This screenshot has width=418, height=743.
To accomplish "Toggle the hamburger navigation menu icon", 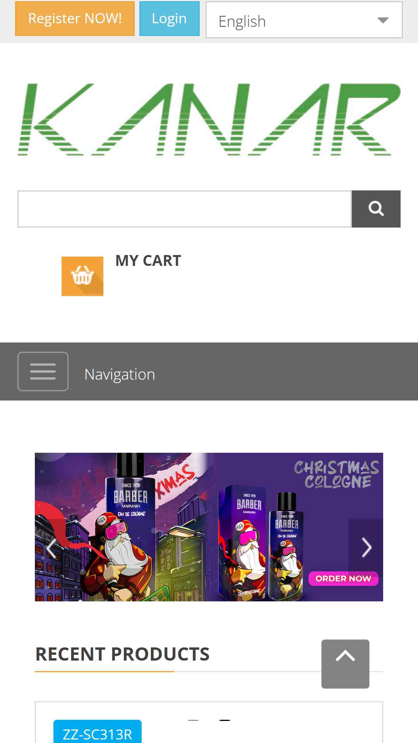I will [43, 371].
